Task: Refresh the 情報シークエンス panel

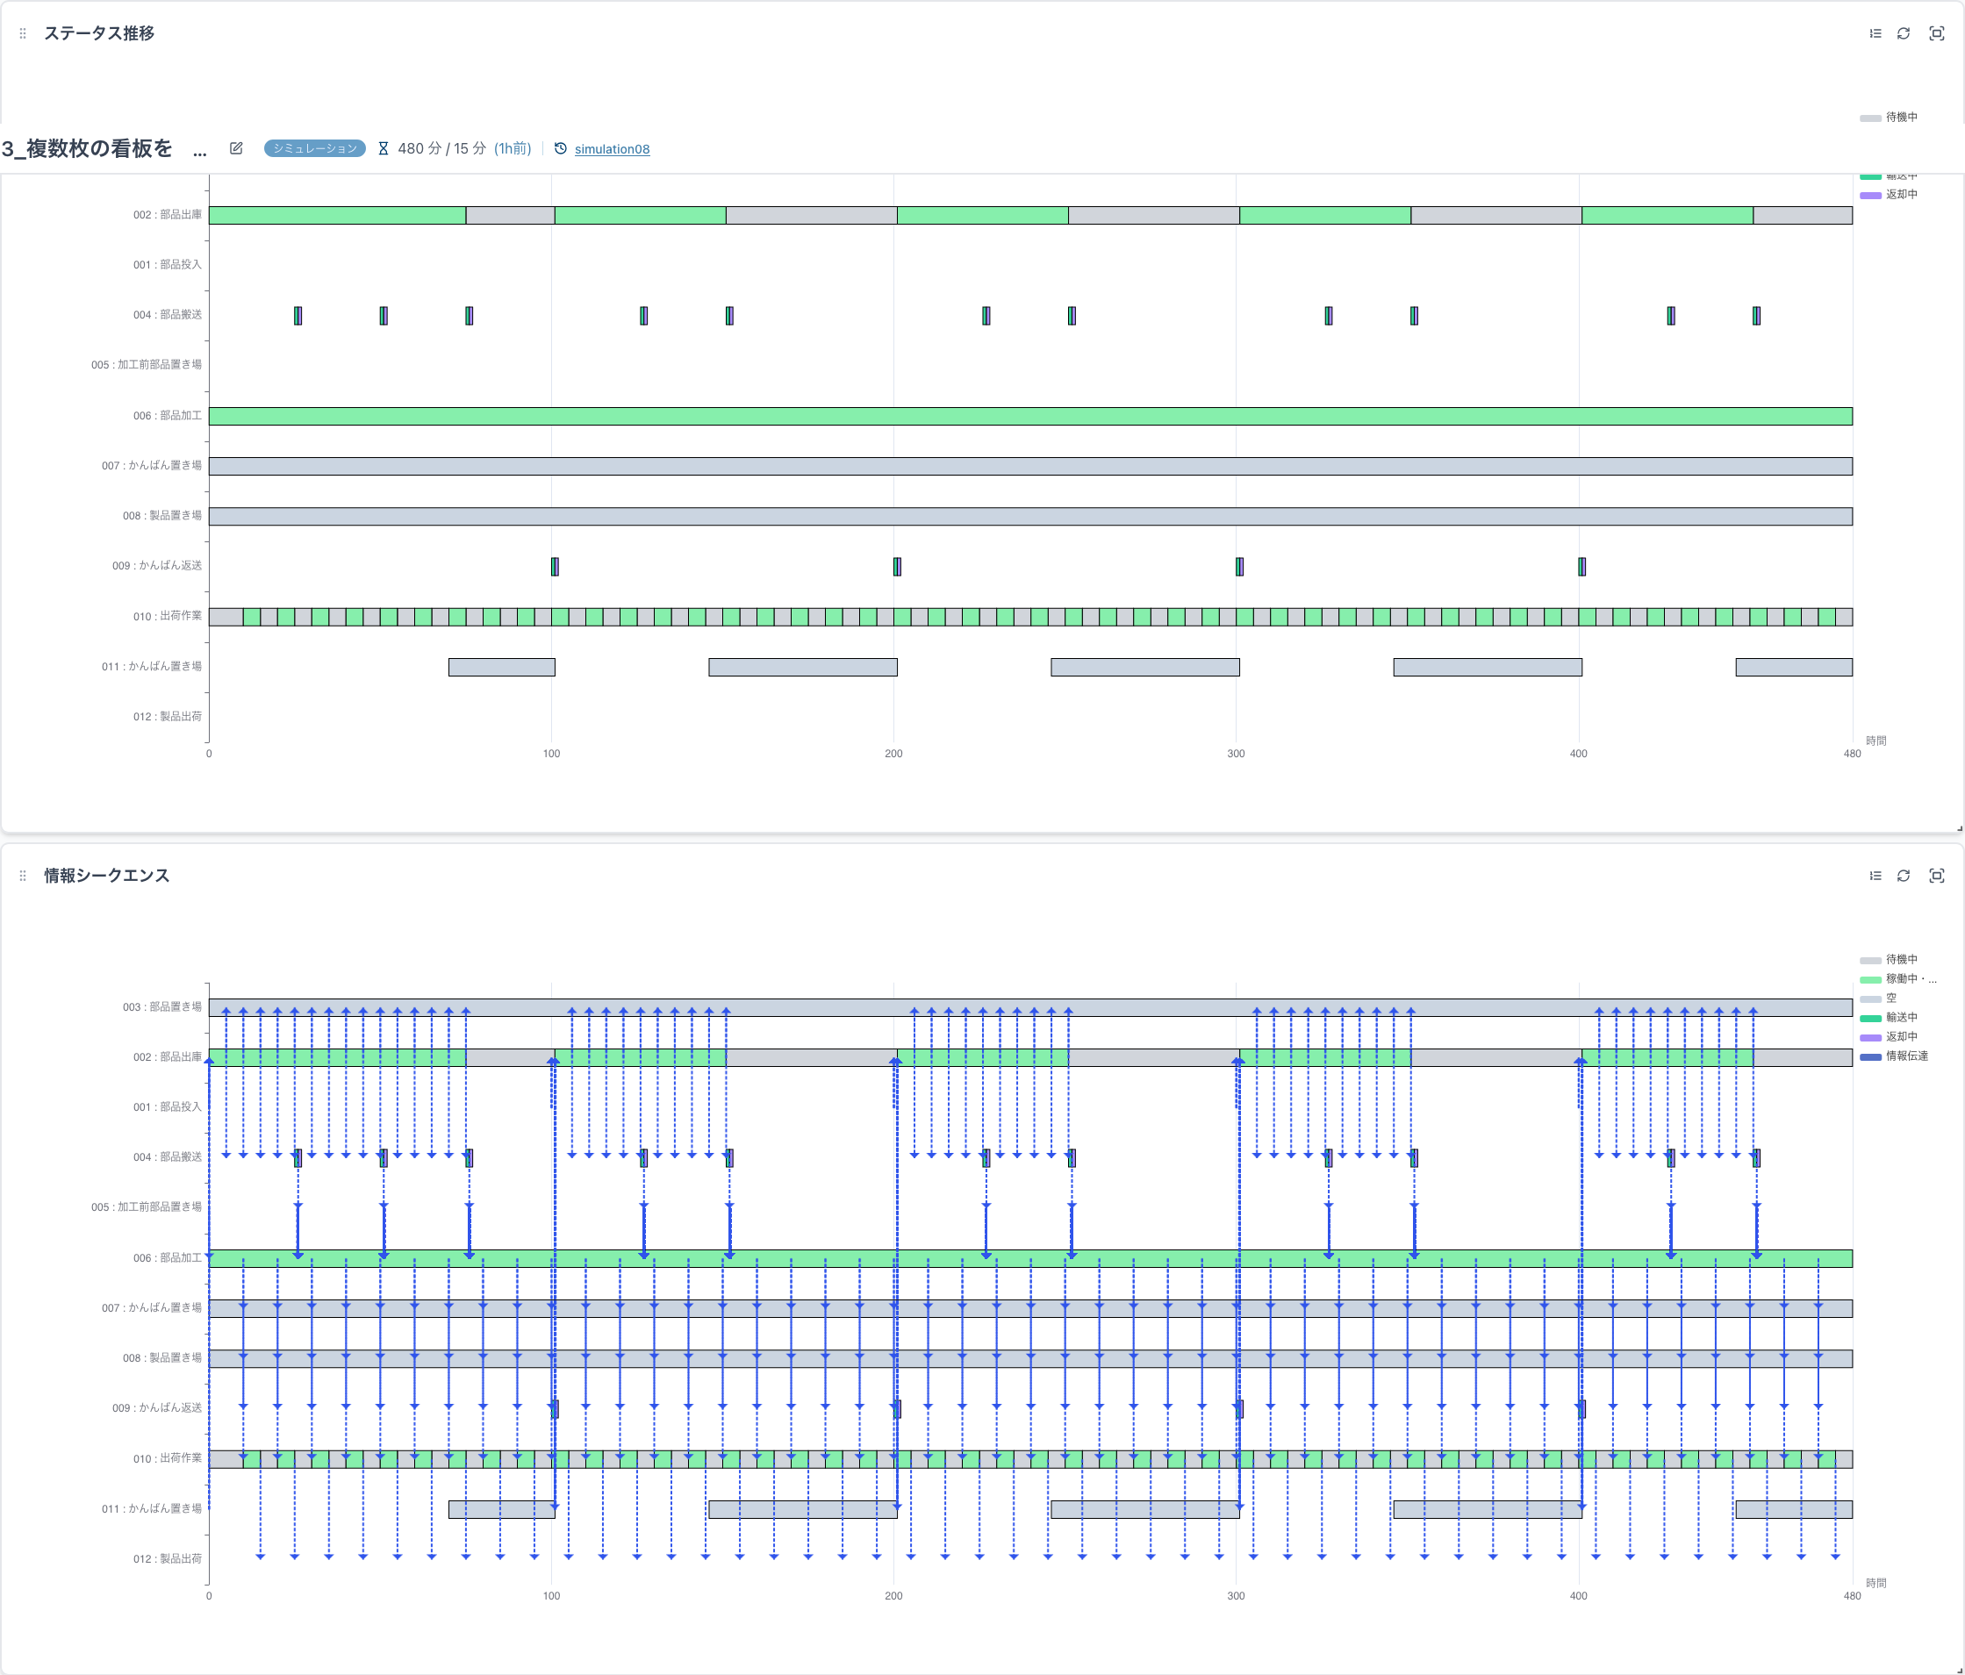Action: 1903,875
